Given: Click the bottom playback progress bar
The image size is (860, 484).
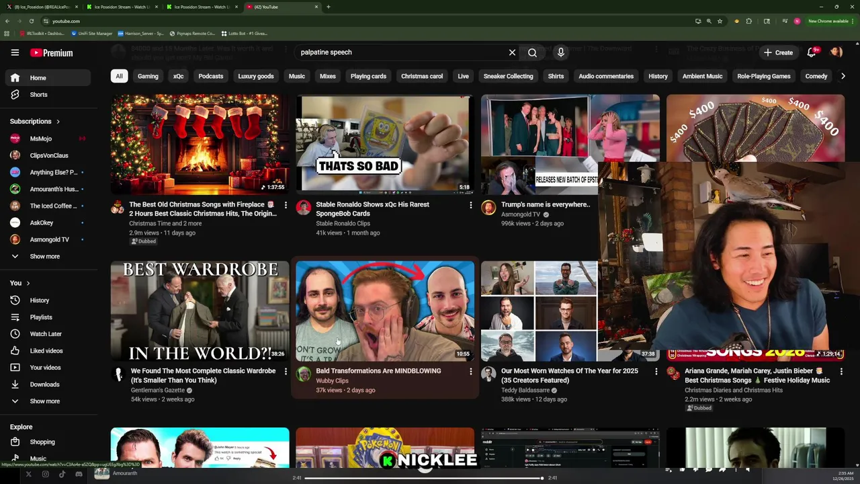Looking at the screenshot, I should [425, 478].
